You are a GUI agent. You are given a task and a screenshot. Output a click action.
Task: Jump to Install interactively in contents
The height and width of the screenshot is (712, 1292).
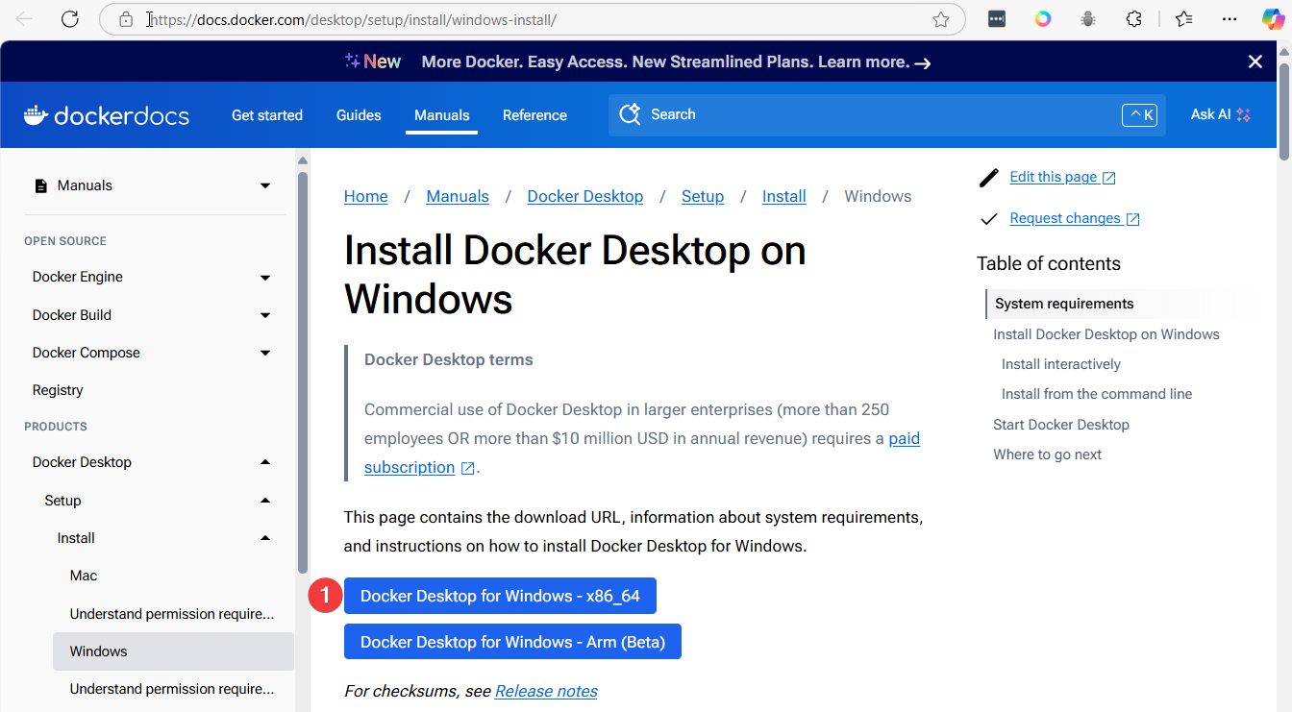pyautogui.click(x=1061, y=364)
